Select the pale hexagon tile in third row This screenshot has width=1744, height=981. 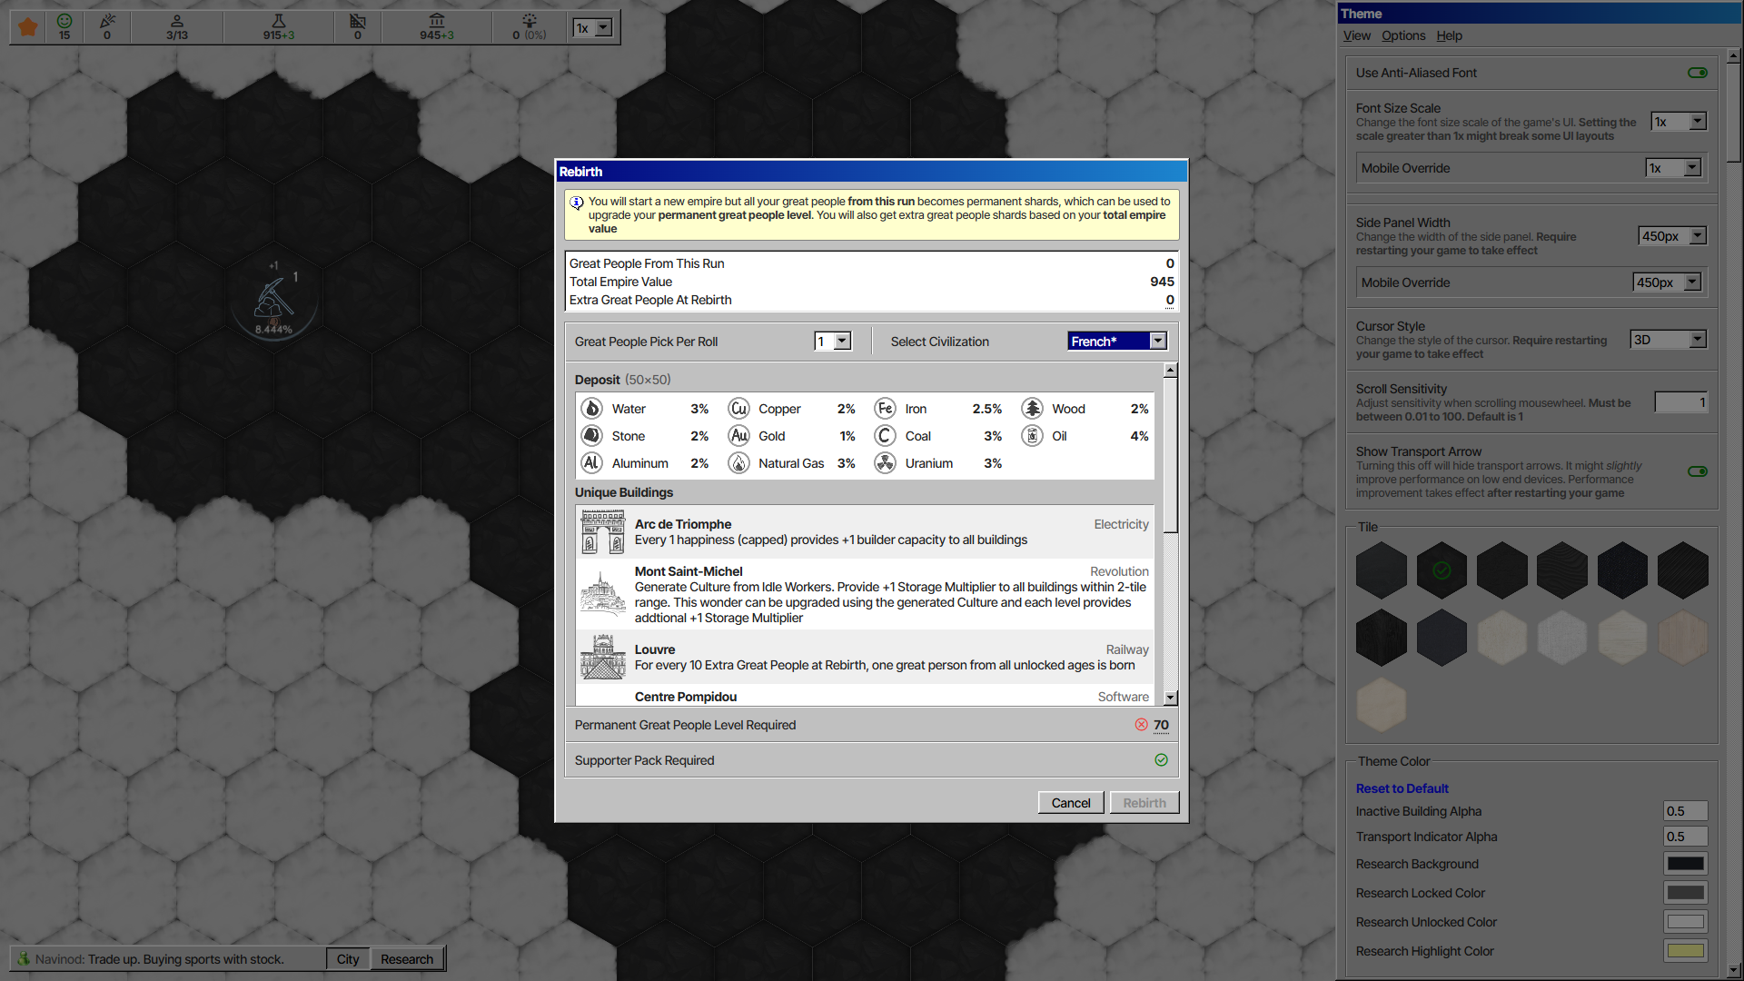1382,705
